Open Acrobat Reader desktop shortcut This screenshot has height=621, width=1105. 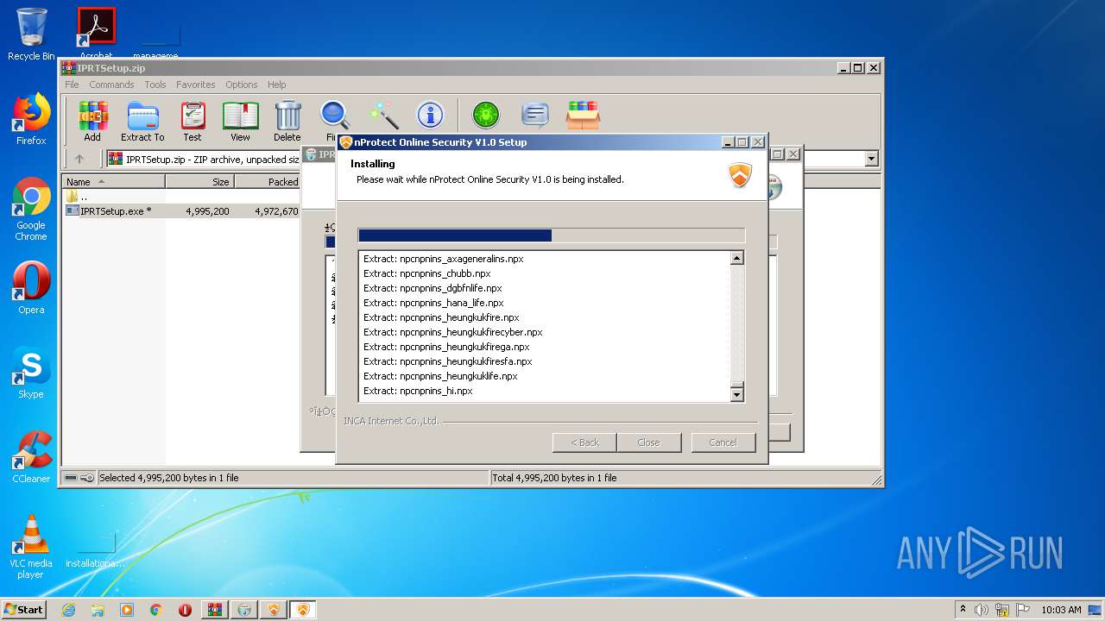(97, 33)
